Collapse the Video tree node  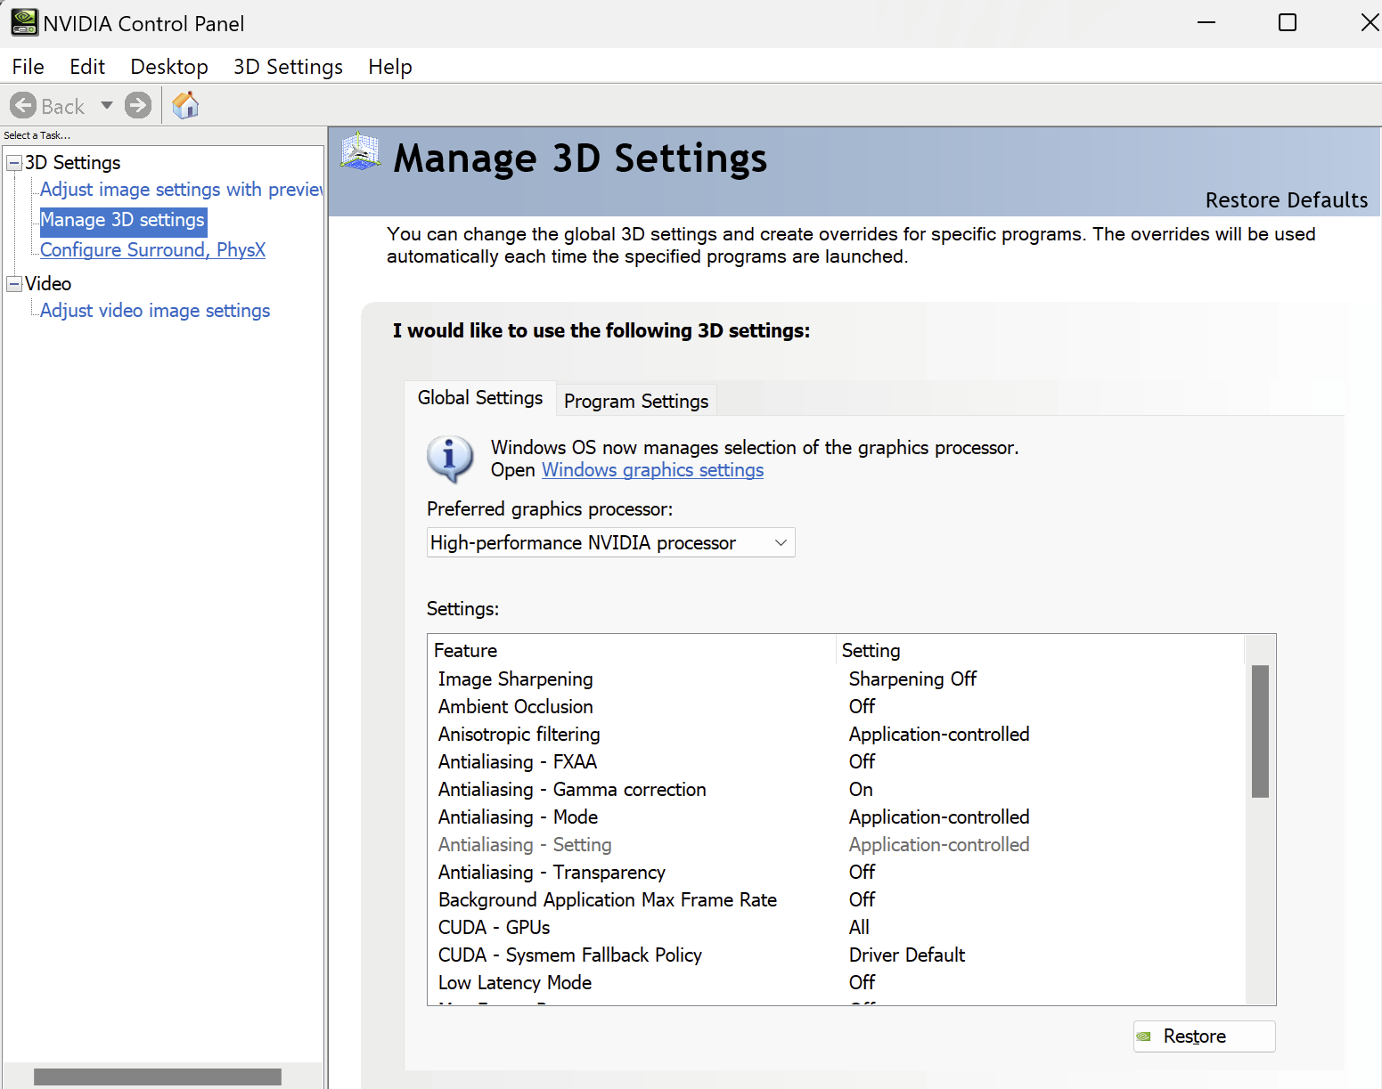14,284
